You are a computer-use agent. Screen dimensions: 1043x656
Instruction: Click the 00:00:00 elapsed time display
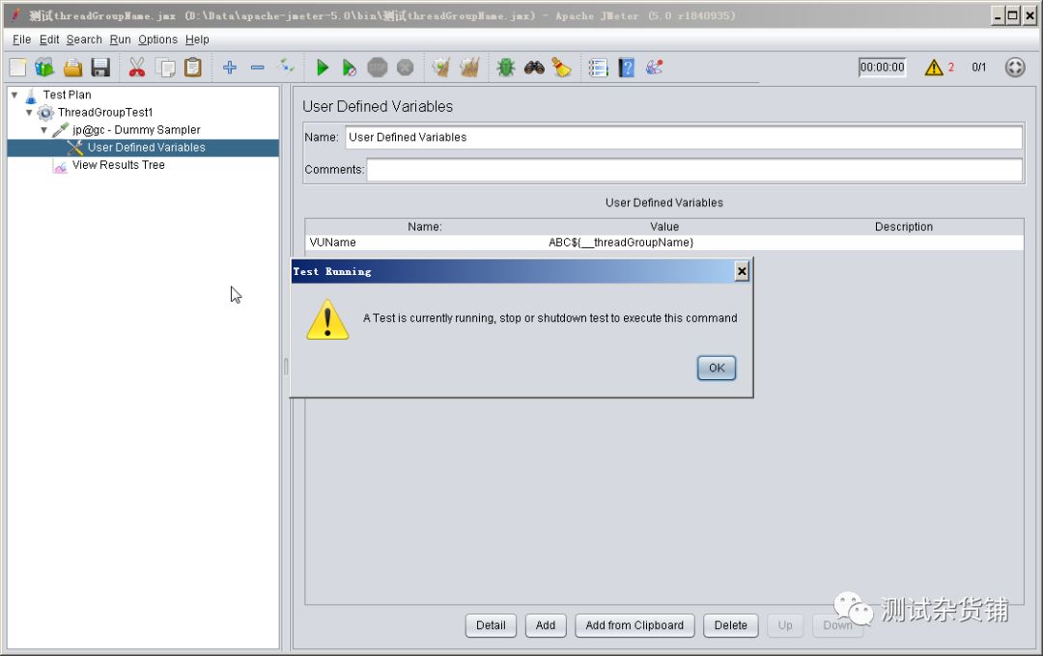882,68
